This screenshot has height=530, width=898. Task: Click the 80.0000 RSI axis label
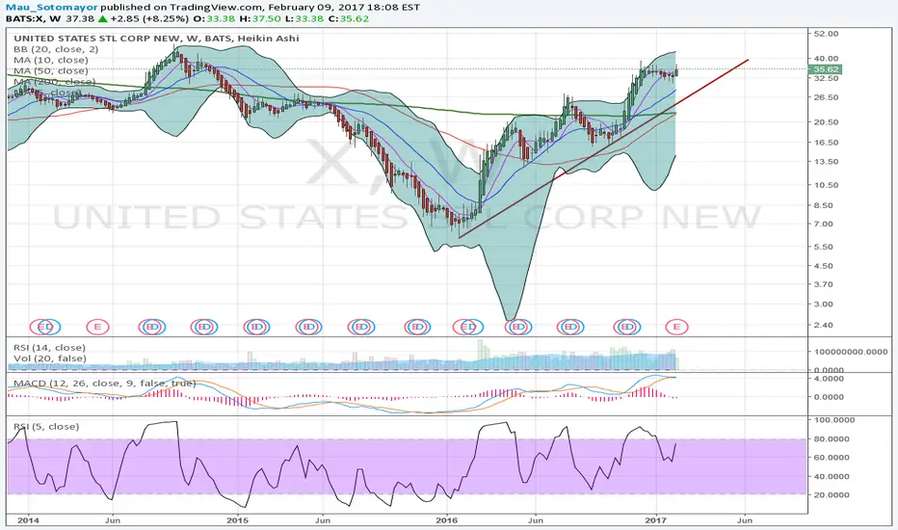[832, 438]
